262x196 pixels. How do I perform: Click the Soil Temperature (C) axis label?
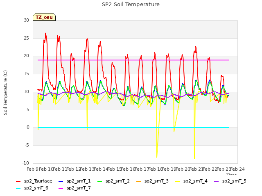click(x=5, y=93)
